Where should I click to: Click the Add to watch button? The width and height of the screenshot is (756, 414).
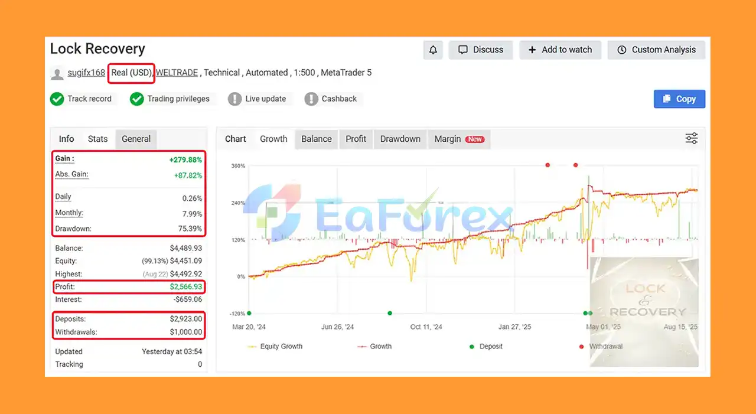click(560, 50)
